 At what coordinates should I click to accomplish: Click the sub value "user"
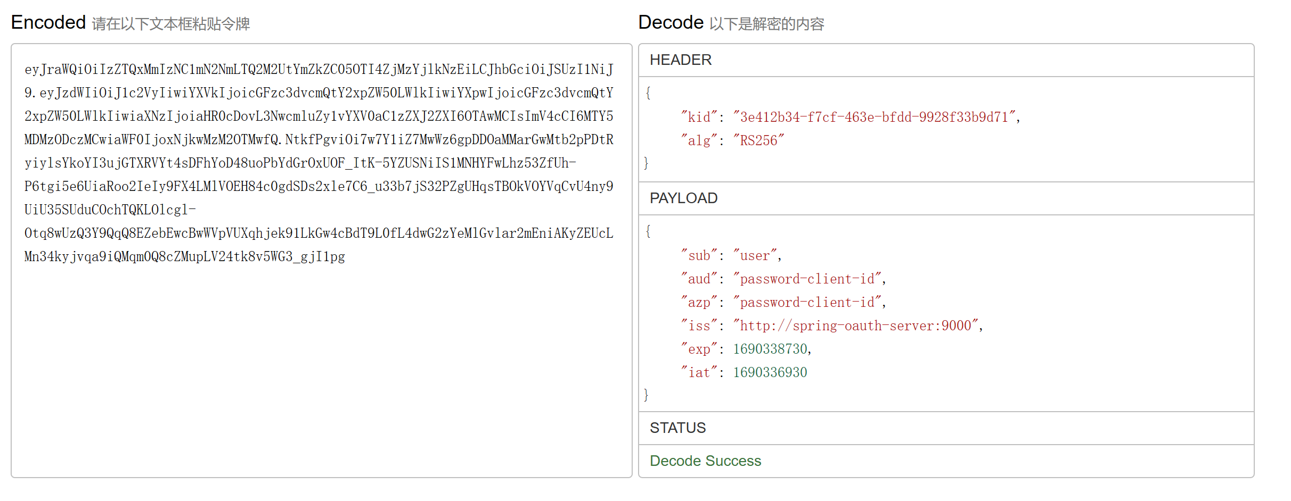(x=755, y=256)
